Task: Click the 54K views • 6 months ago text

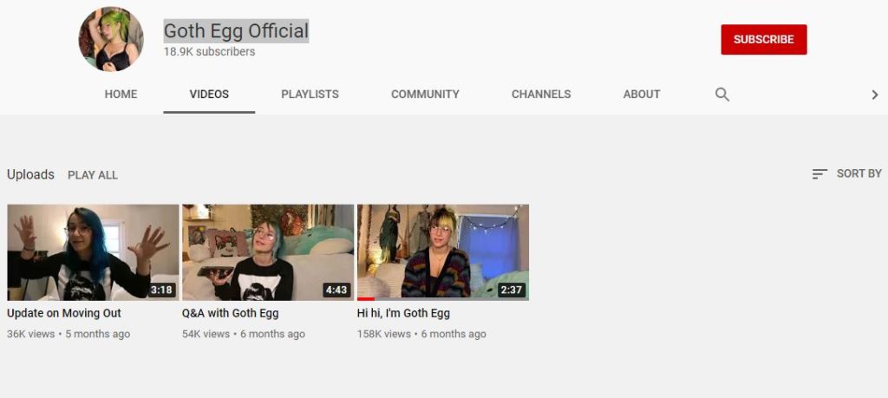Action: point(244,334)
